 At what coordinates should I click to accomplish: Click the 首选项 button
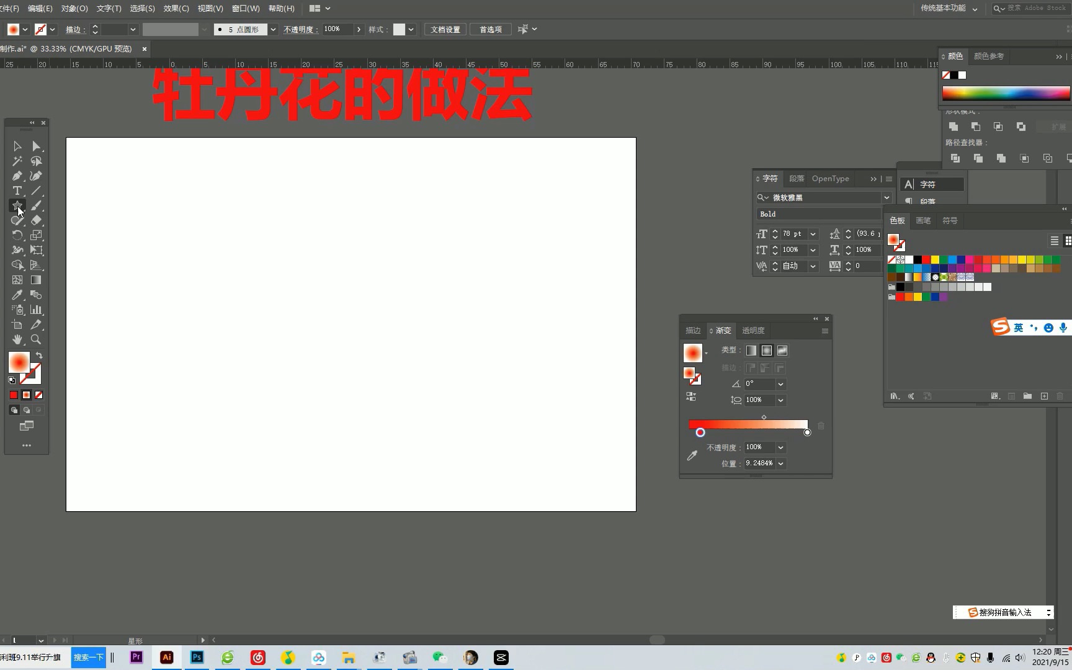491,29
